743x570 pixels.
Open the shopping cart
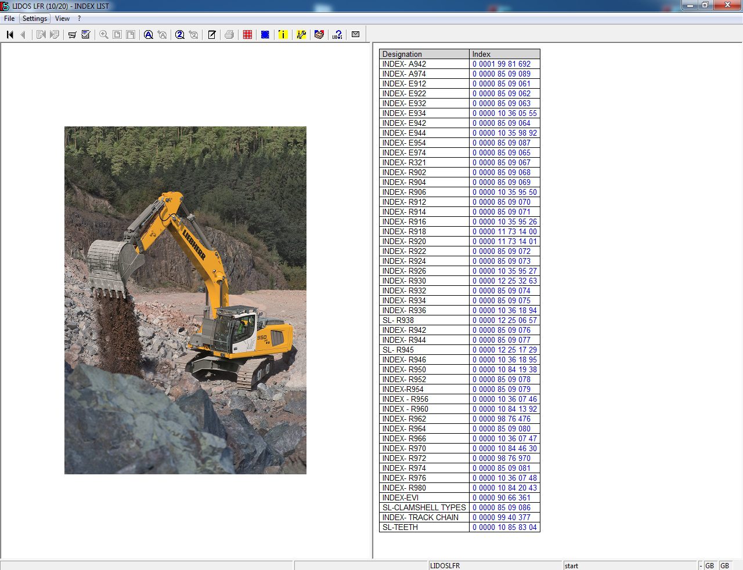[71, 34]
